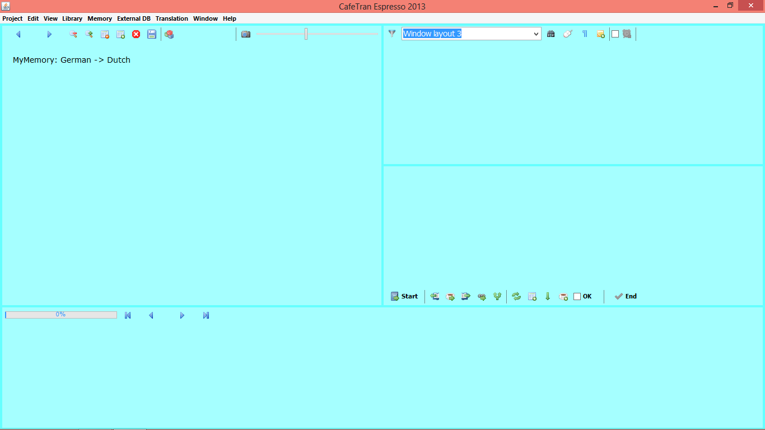
Task: Open the Memory menu
Action: click(x=100, y=18)
